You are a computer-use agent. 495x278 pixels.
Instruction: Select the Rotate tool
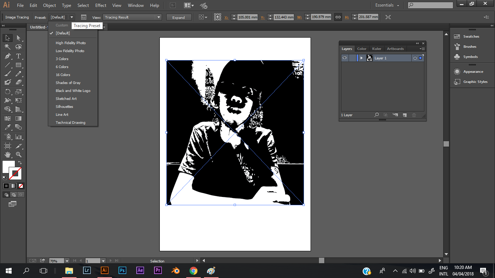click(8, 92)
